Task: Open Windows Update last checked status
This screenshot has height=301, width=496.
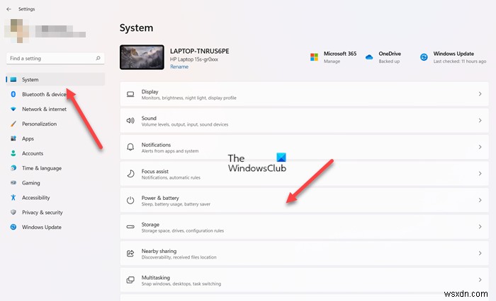Action: [460, 61]
